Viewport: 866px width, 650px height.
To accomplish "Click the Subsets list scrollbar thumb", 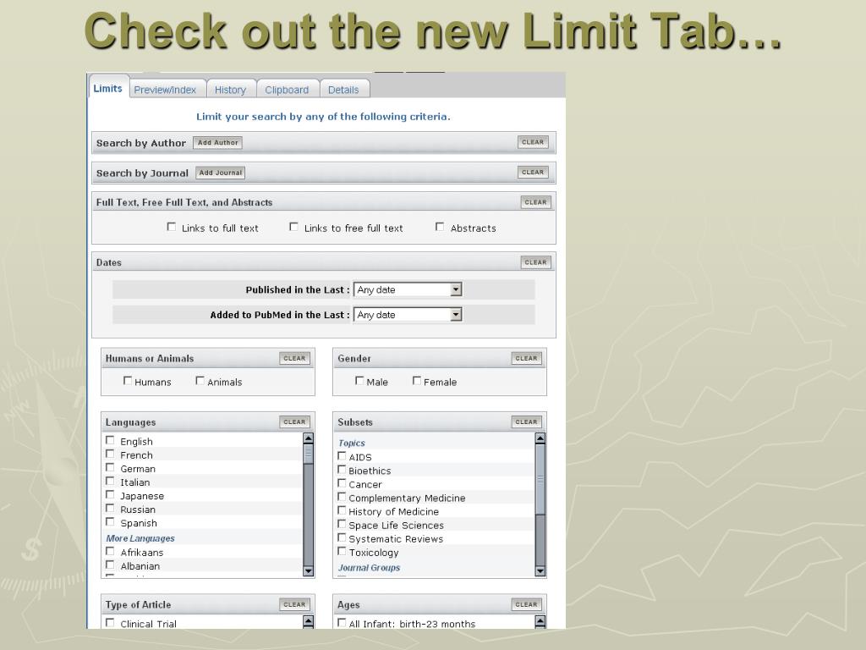I will [x=540, y=479].
